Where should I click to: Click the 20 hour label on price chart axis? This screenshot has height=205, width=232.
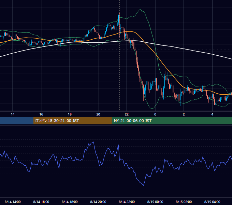[x=98, y=114]
